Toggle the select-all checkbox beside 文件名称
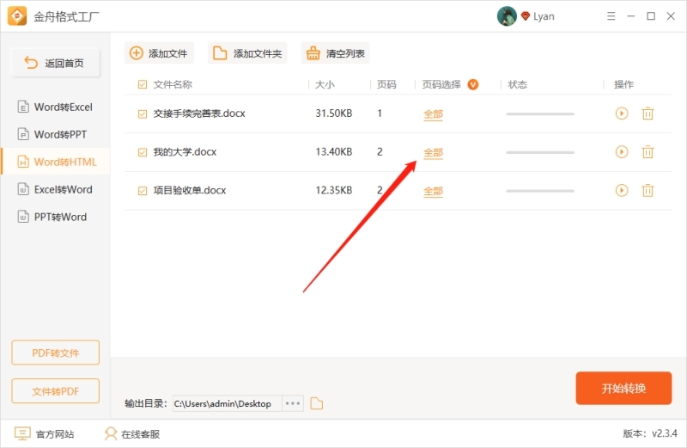687x448 pixels. pyautogui.click(x=143, y=84)
